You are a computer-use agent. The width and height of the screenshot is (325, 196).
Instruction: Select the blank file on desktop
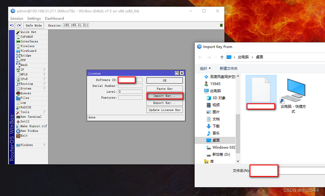pos(261,93)
